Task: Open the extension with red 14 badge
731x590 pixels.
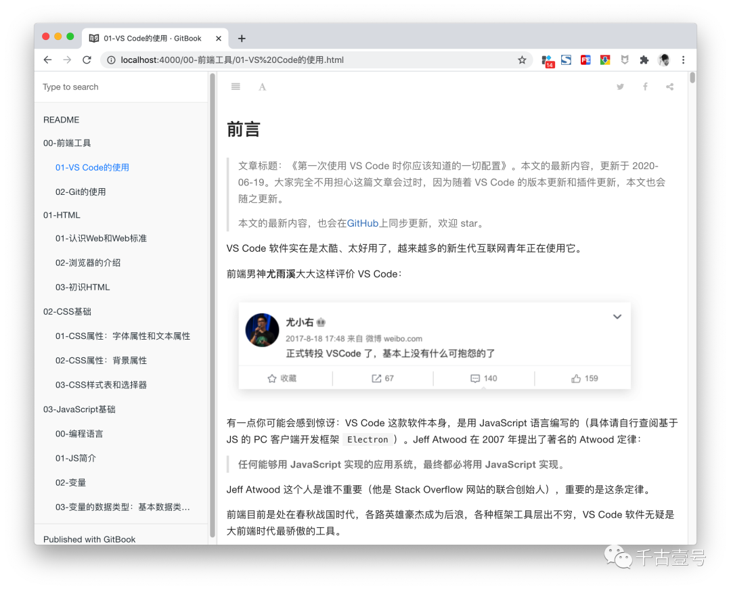Action: [x=548, y=61]
